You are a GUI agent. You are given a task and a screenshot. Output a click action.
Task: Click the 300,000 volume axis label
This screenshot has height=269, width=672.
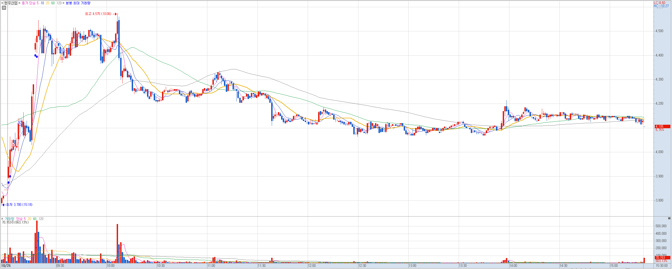click(x=661, y=241)
